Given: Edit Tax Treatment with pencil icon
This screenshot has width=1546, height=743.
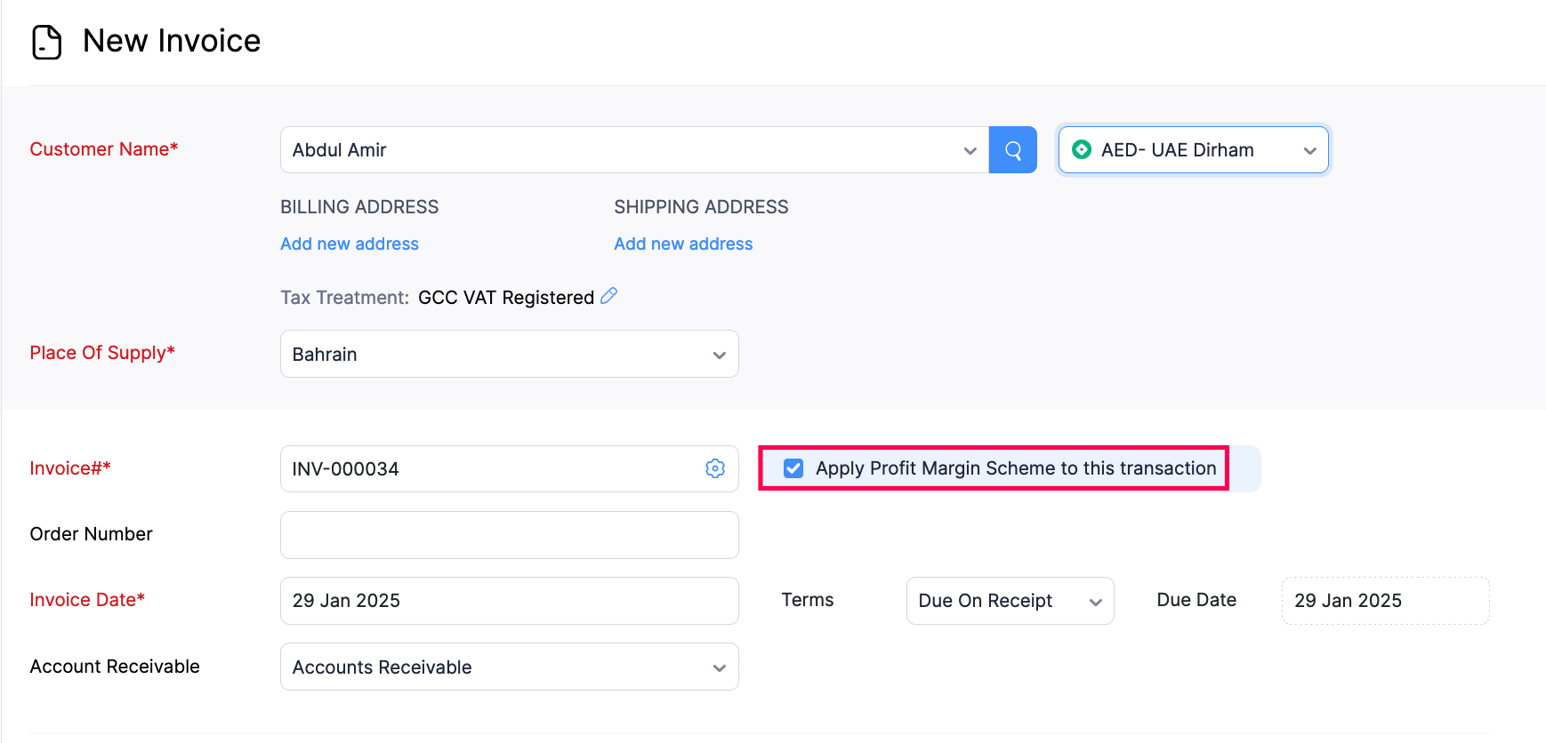Looking at the screenshot, I should tap(609, 296).
